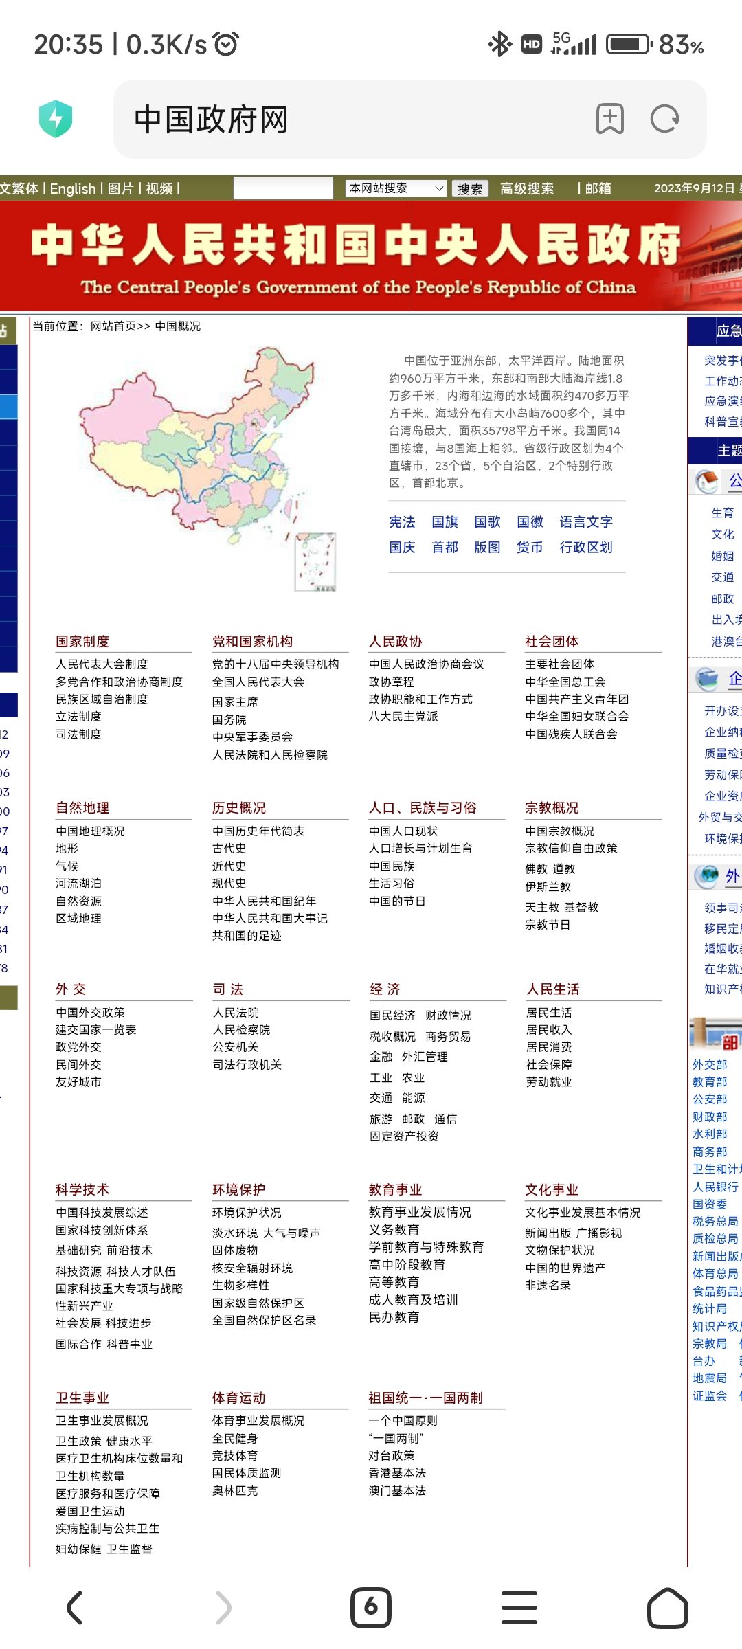
Task: Open 中华全国总工会 link
Action: pos(565,682)
